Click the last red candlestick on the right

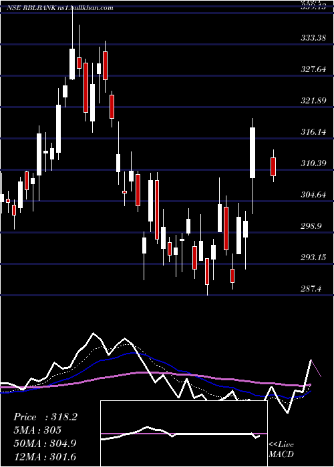pyautogui.click(x=273, y=166)
